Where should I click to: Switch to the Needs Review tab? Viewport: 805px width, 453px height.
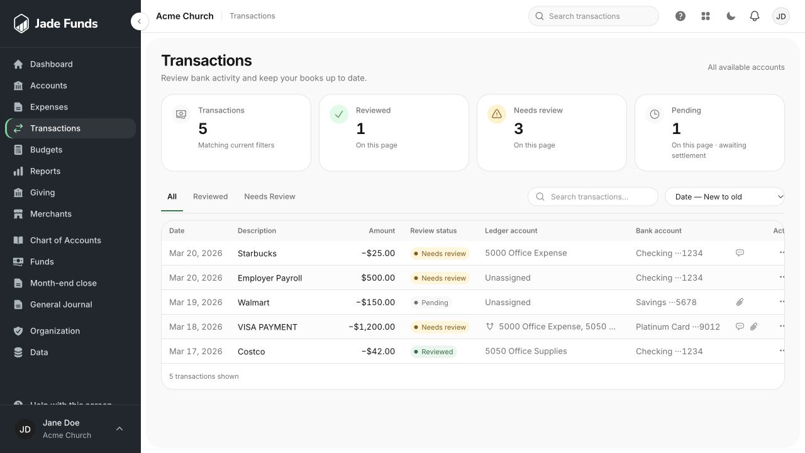pos(270,197)
